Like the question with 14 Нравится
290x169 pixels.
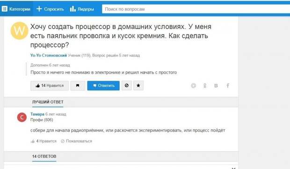[x=50, y=85]
